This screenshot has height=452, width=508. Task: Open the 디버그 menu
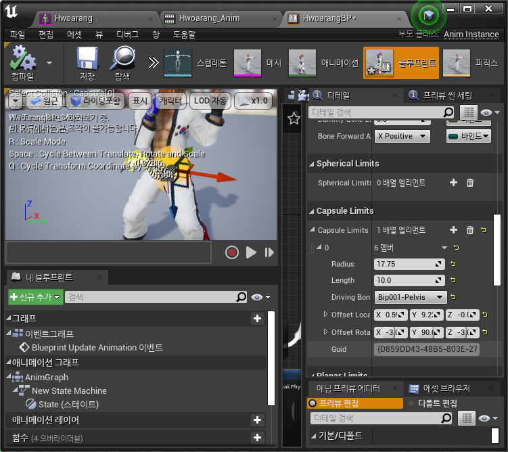point(127,35)
